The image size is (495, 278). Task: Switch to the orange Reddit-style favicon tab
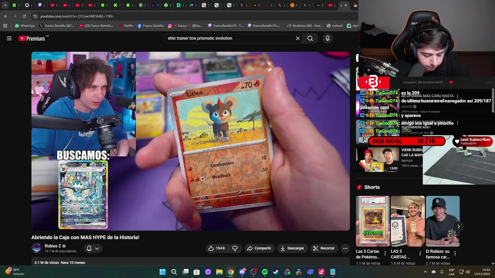(x=292, y=5)
